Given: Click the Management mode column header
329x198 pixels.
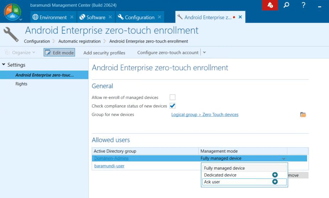Looking at the screenshot, I should point(243,151).
